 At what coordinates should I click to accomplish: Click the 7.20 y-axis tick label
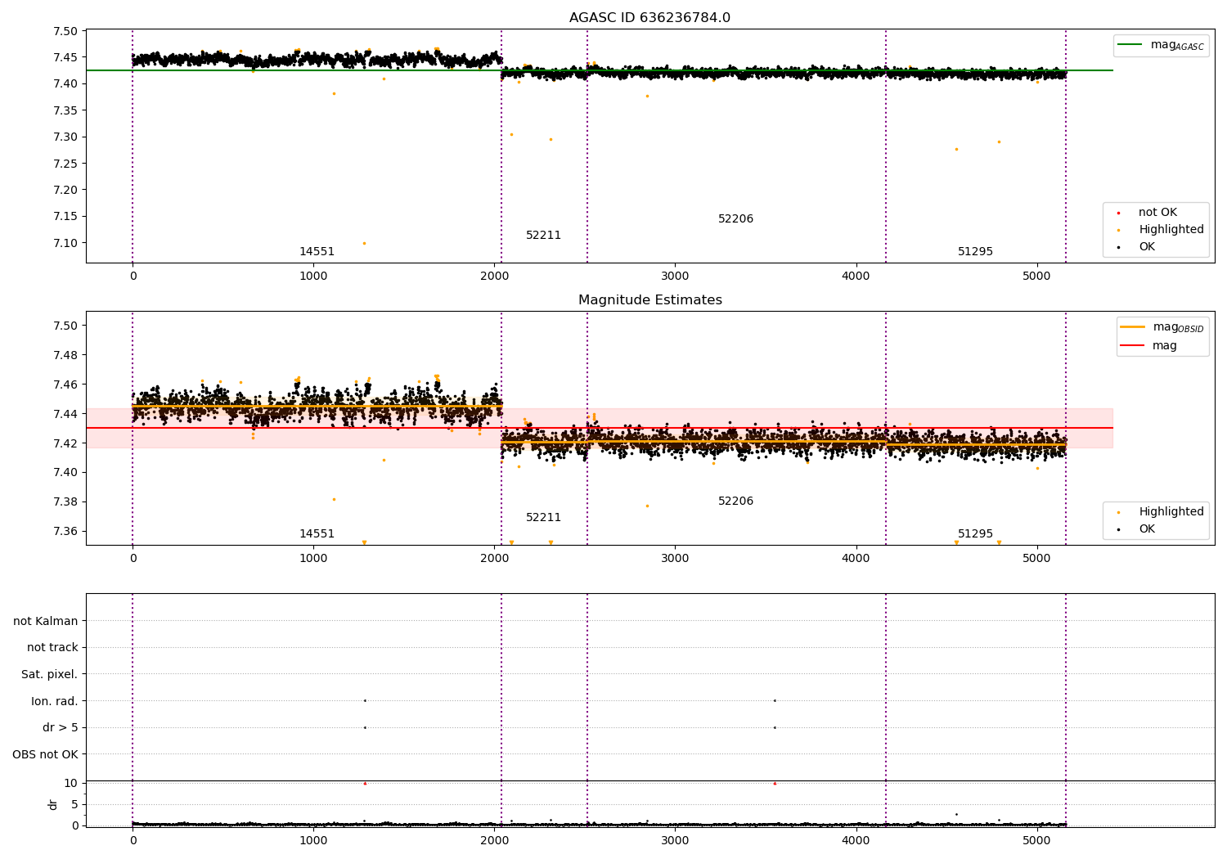(x=65, y=190)
